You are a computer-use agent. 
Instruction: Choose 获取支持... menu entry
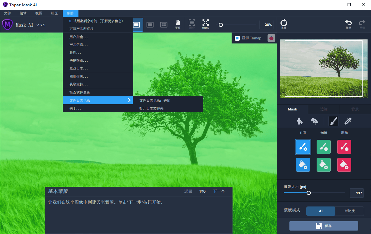point(98,84)
